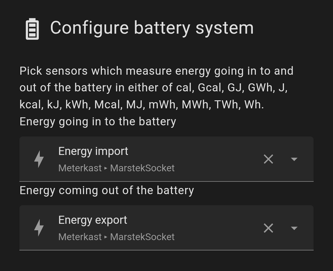This screenshot has width=333, height=271.
Task: Click MarstekSocket under the Energy import sensor
Action: click(x=142, y=168)
